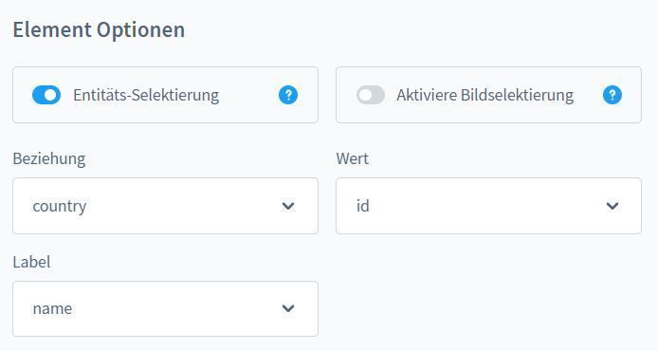This screenshot has height=351, width=658.
Task: Open help icon beside Aktiviere Bildselektierung
Action: pos(612,95)
